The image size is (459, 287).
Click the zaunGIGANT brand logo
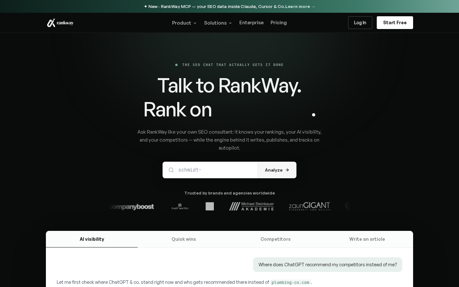[x=309, y=206]
